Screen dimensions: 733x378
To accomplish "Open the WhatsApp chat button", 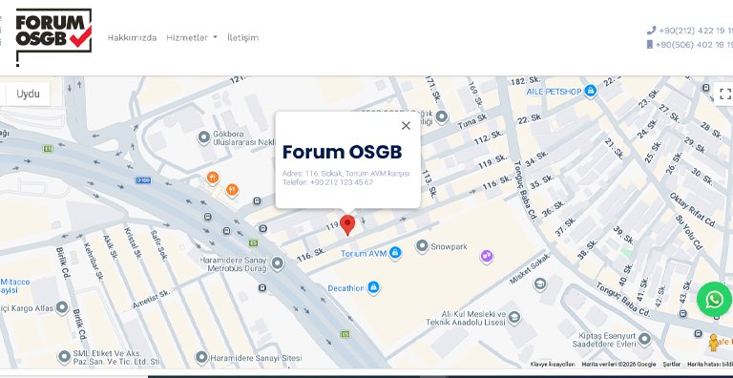I will [714, 300].
